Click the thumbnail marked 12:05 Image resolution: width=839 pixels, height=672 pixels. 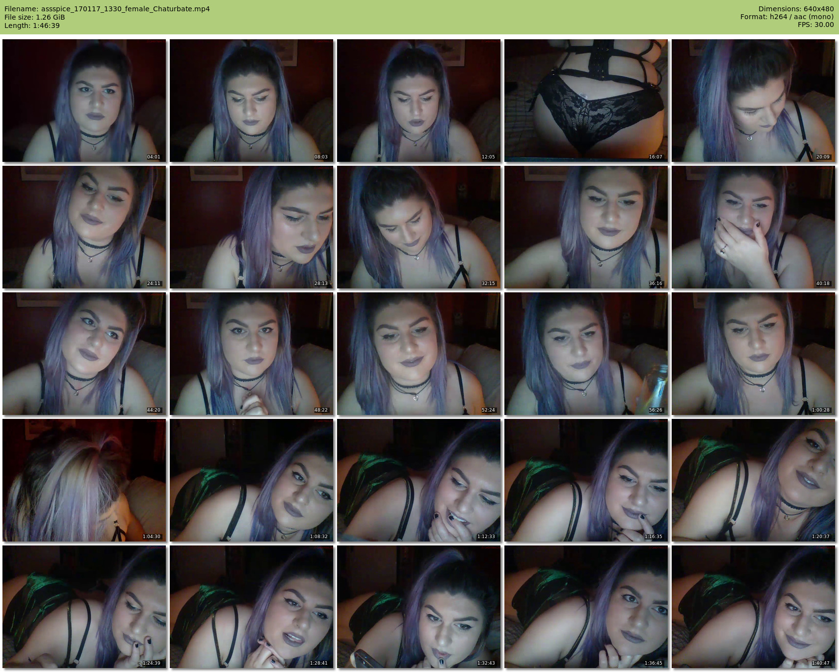[x=419, y=101]
